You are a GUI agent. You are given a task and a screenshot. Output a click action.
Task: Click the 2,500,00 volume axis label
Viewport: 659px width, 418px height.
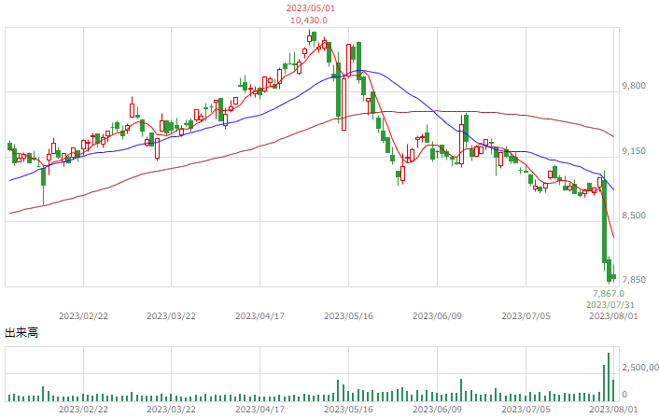[x=640, y=368]
